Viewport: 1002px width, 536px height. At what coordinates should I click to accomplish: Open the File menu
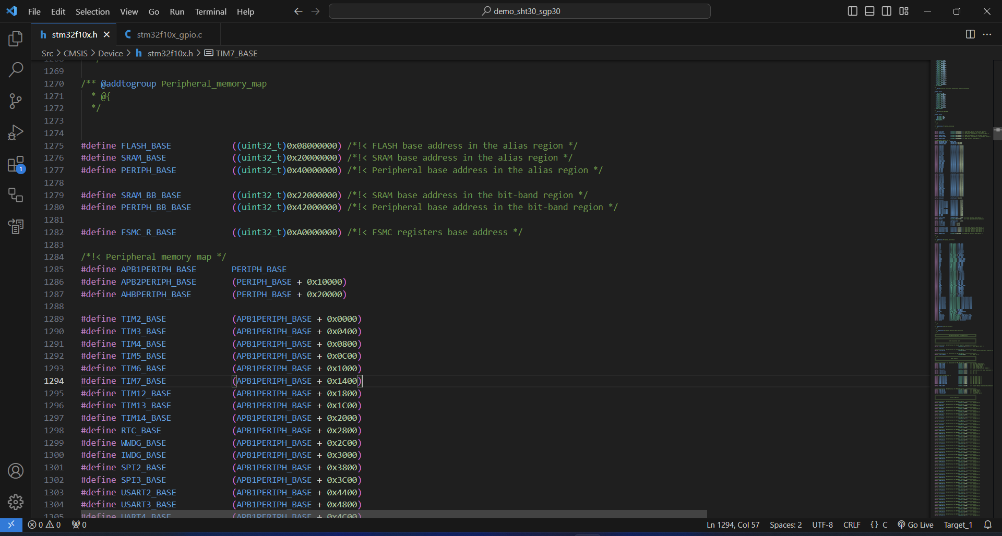[34, 11]
